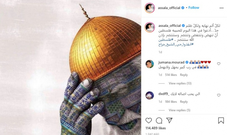
Task: View the 114,489 likes list
Action: pos(155,128)
